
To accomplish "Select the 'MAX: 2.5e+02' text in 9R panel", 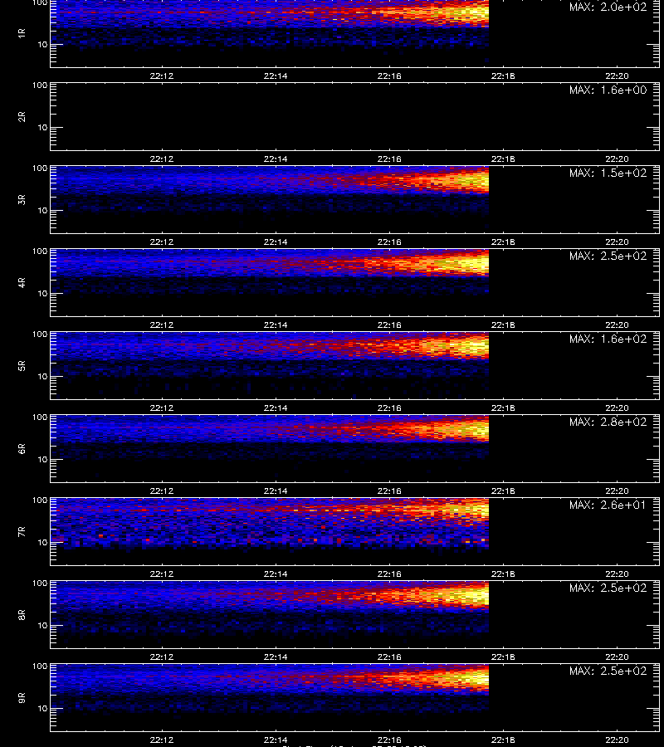I will tap(608, 671).
